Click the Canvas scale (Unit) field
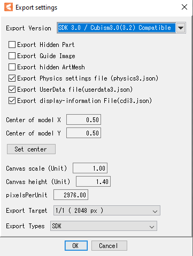This screenshot has width=193, height=256. 90,168
